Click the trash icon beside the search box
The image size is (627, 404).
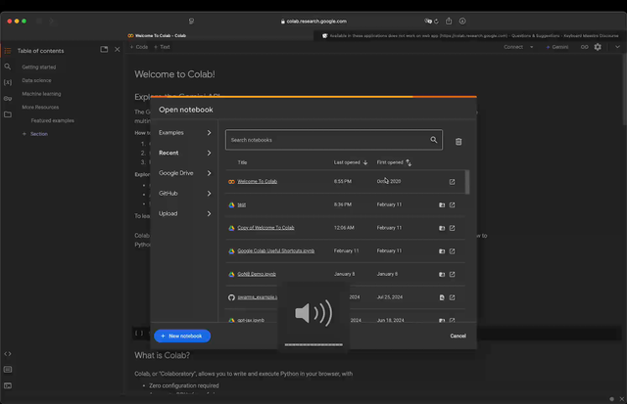[458, 141]
